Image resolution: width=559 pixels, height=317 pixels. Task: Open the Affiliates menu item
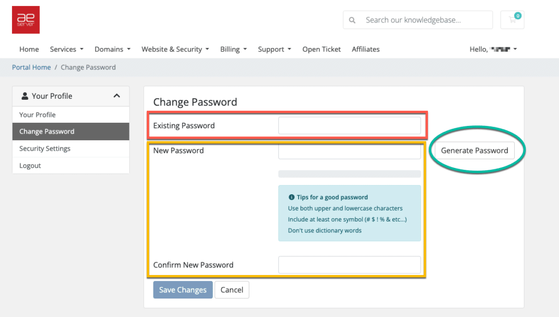pos(366,49)
